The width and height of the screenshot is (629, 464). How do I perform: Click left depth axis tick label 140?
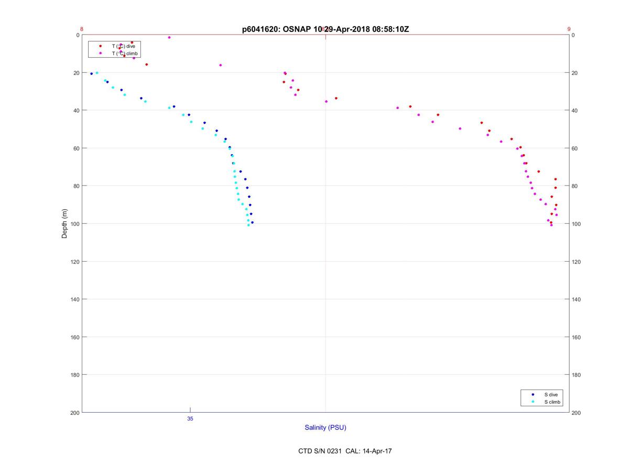coord(74,299)
